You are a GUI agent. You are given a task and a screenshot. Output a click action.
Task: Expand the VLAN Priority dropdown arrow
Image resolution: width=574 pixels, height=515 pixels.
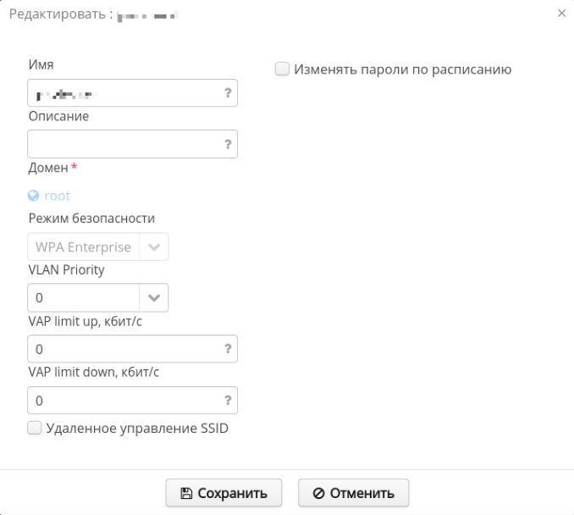pyautogui.click(x=153, y=298)
